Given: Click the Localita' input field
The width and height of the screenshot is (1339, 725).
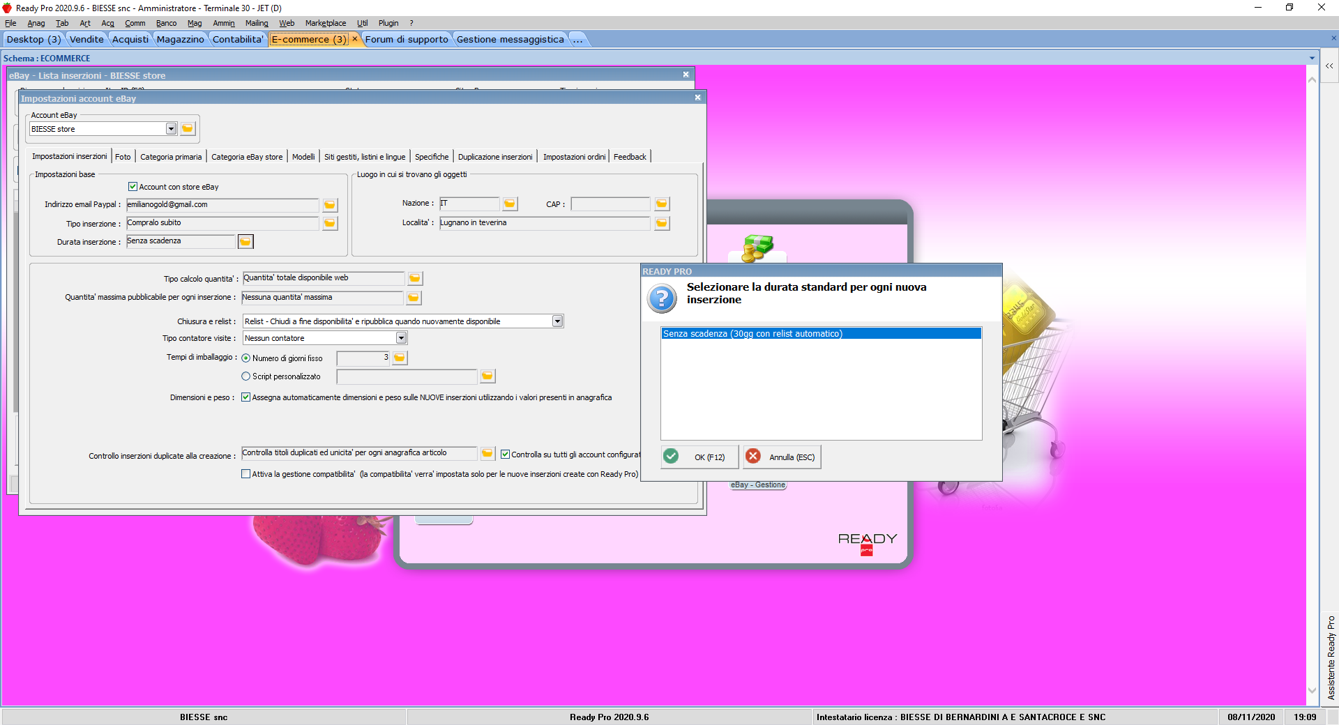Looking at the screenshot, I should (x=545, y=223).
